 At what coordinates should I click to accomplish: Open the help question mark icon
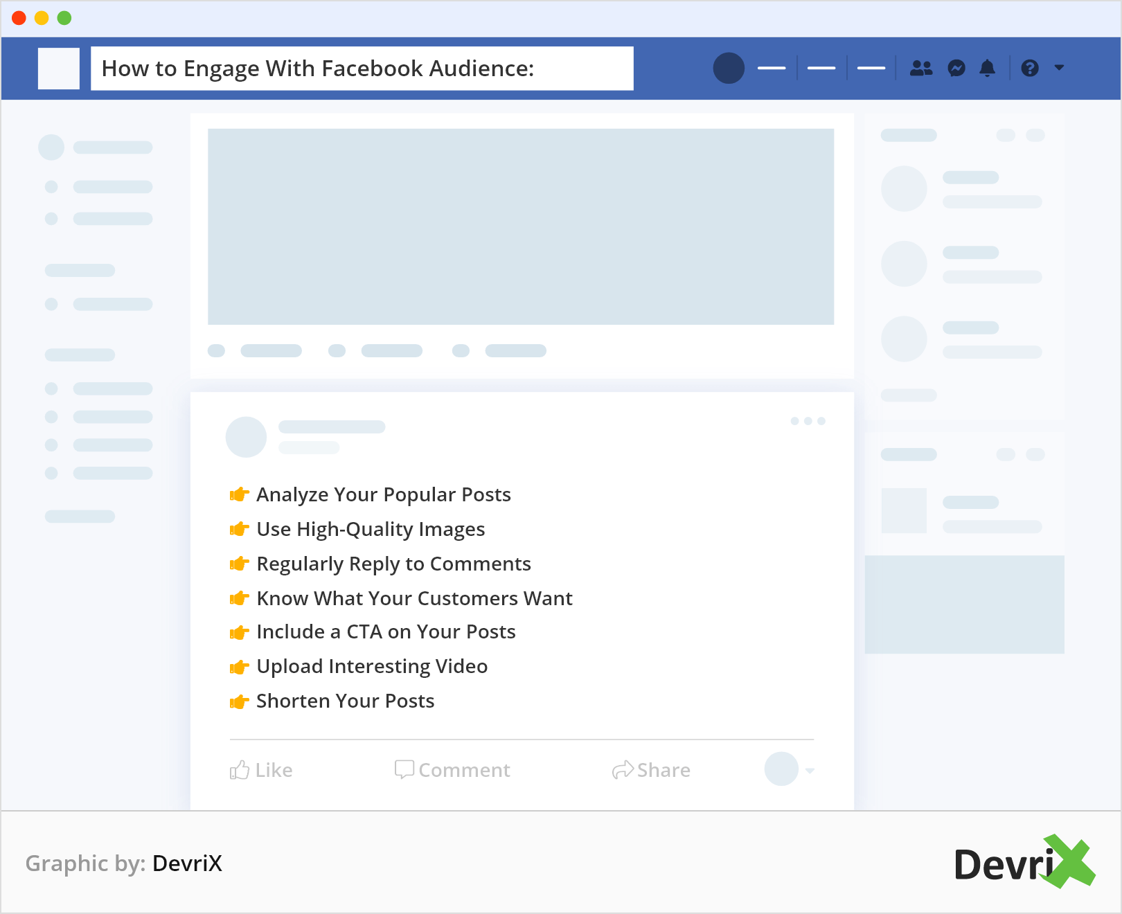(x=1030, y=68)
